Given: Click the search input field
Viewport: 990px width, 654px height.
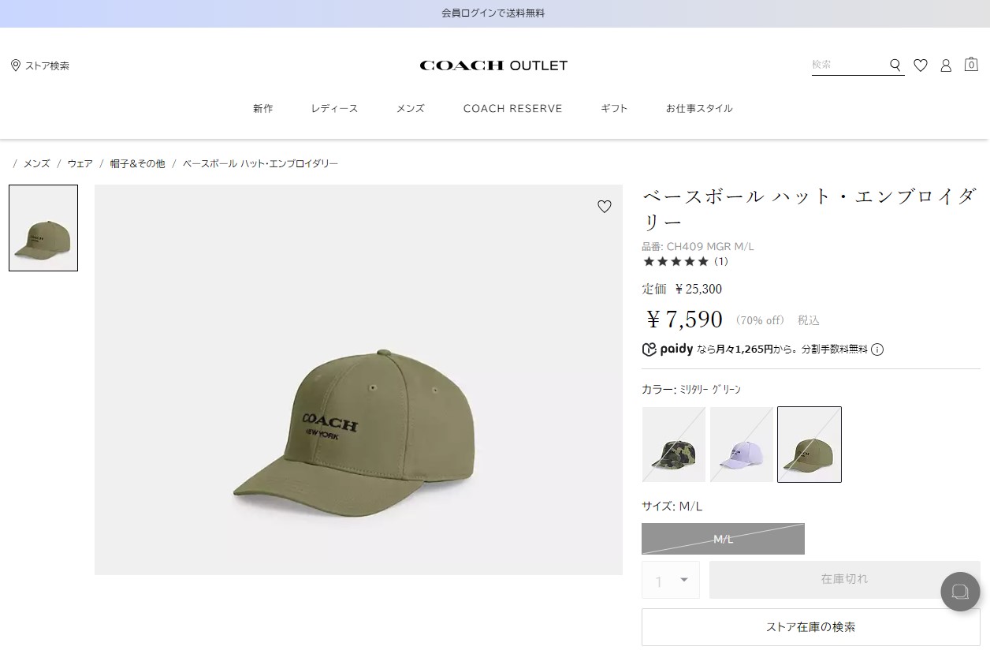Looking at the screenshot, I should coord(847,65).
